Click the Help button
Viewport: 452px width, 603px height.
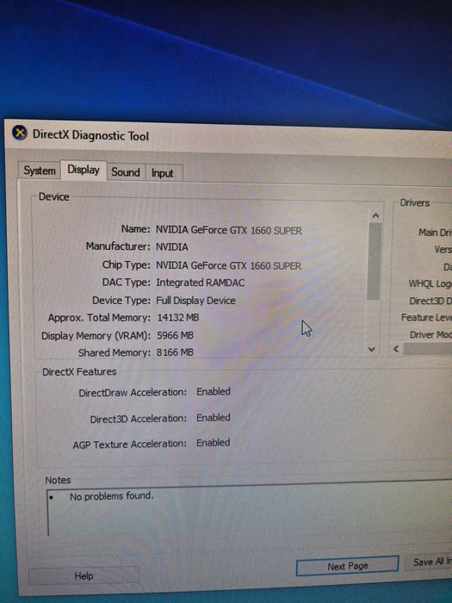coord(84,575)
